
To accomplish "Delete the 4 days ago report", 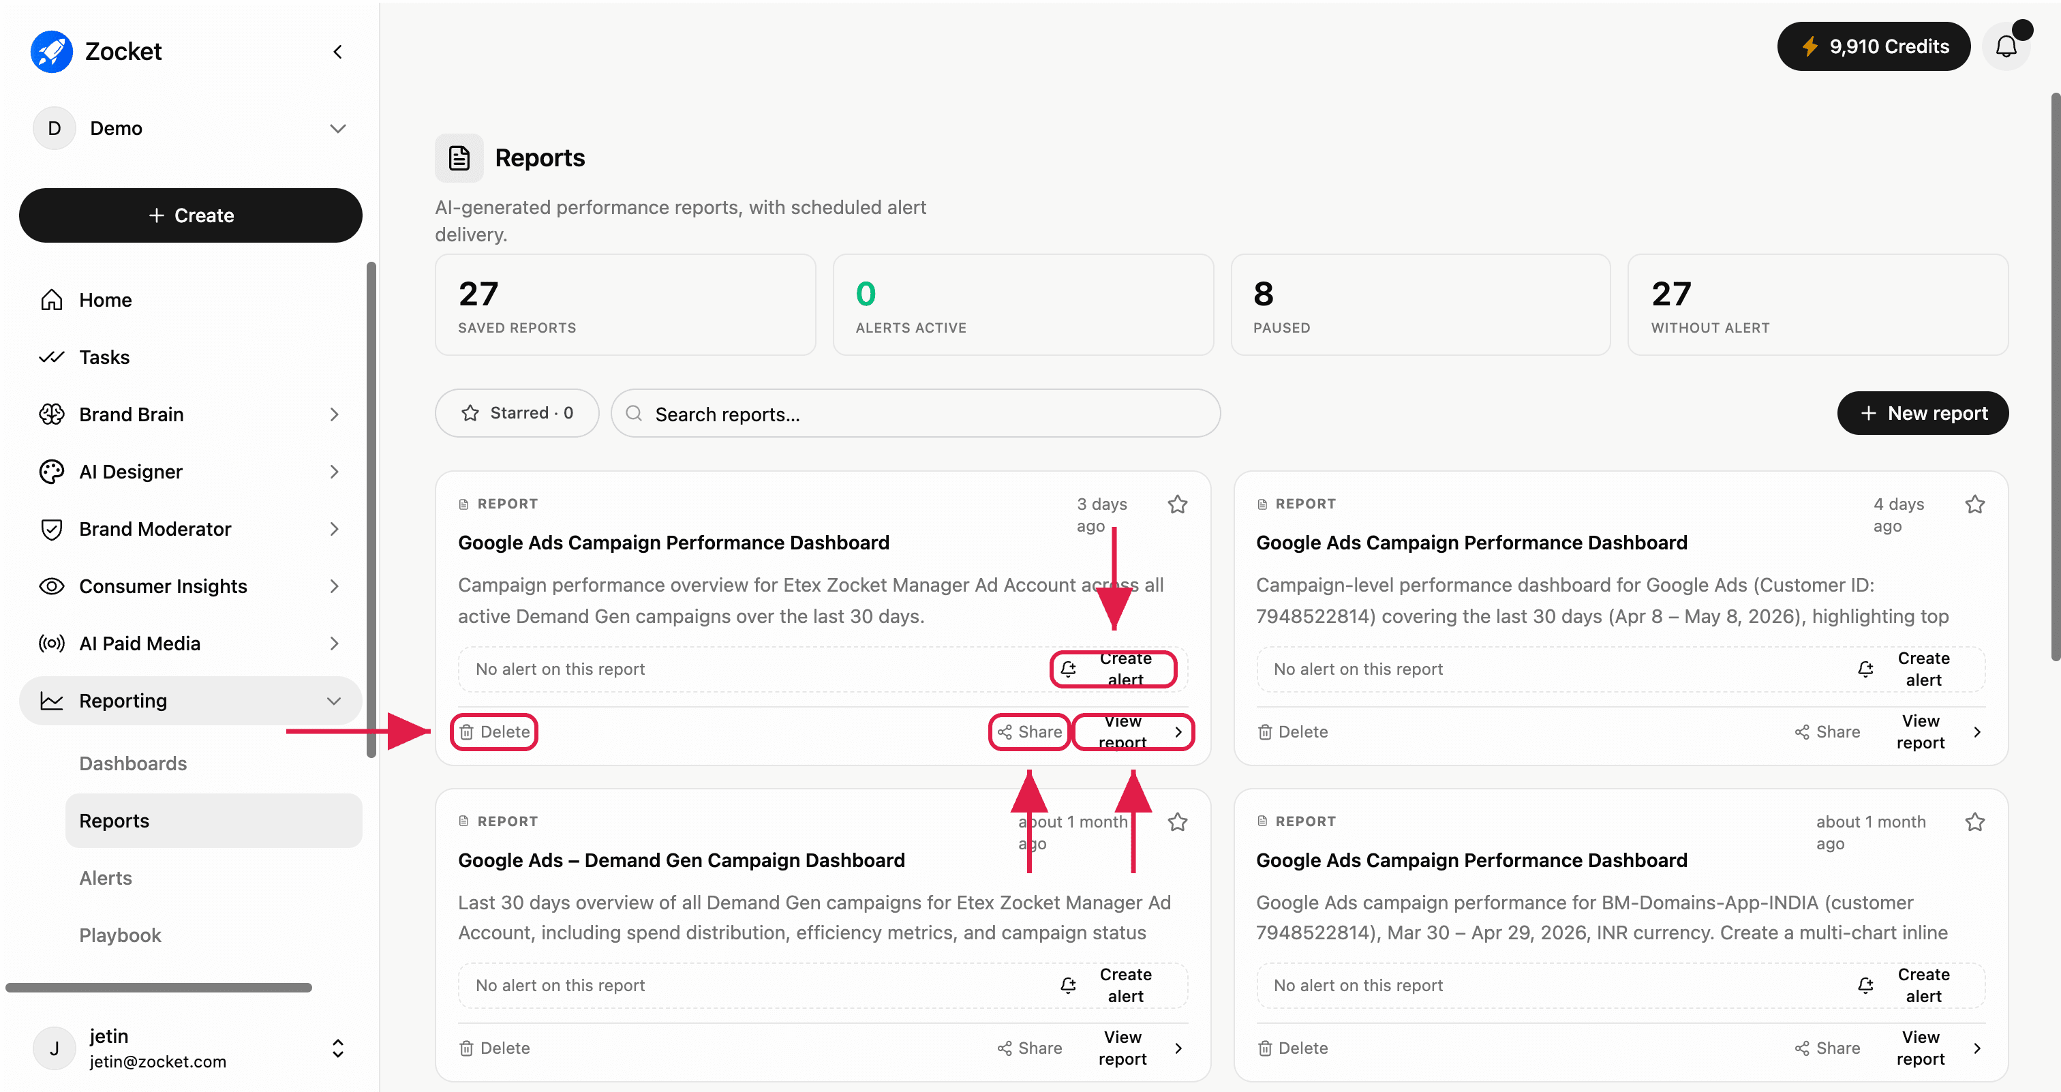I will tap(1293, 732).
